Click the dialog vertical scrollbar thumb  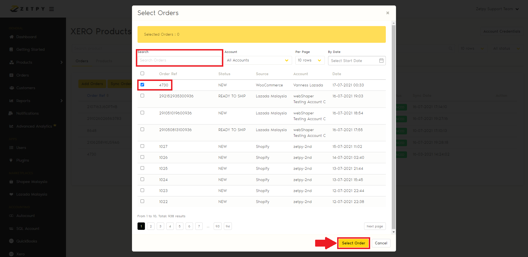[394, 127]
